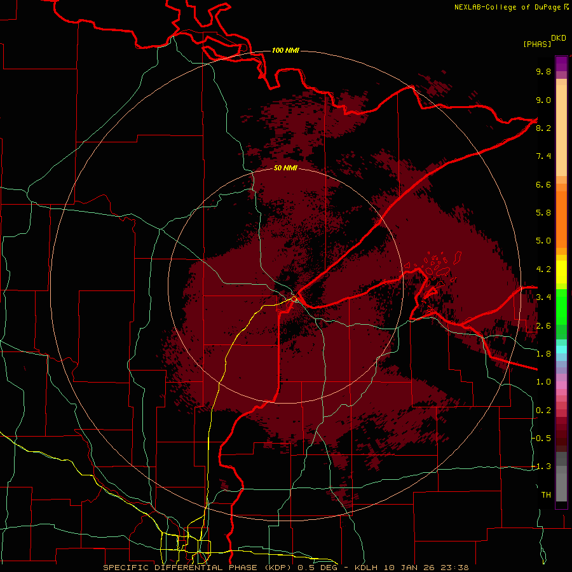
Task: Click the 1.0 scale value
Action: (x=543, y=382)
